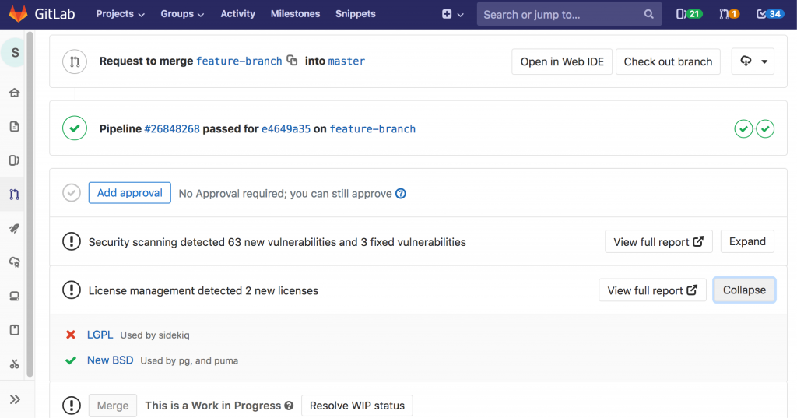Click the pipeline passed status icon

pyautogui.click(x=75, y=128)
